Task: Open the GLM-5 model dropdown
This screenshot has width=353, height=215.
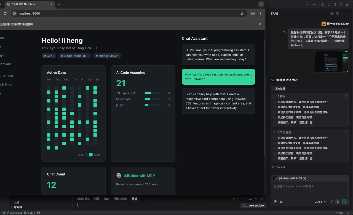Action: click(x=320, y=202)
